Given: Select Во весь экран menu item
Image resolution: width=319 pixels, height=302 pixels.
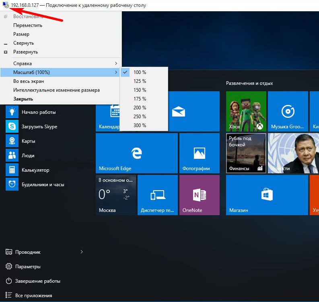Looking at the screenshot, I should click(29, 81).
